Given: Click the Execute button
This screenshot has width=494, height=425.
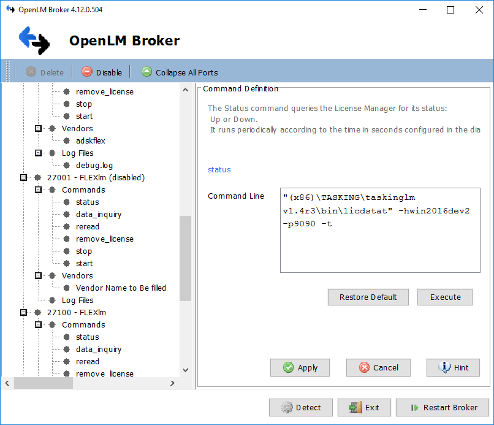Looking at the screenshot, I should (445, 297).
